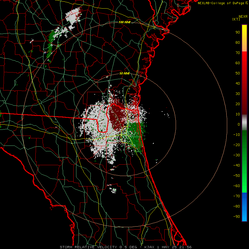
Task: Click the KJAX station identifier in caption
Action: click(x=150, y=247)
